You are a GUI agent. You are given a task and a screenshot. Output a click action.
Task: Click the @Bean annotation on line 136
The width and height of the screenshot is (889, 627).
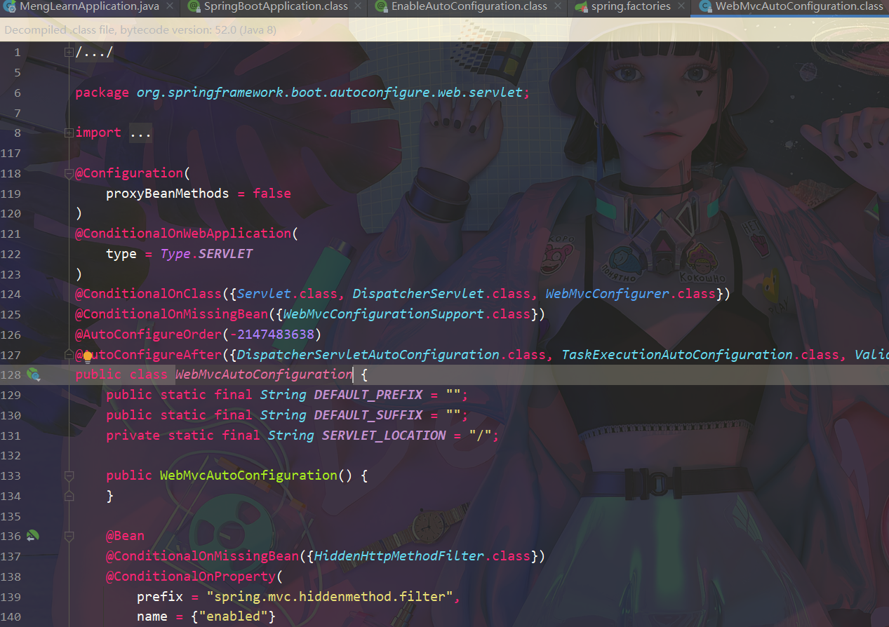click(x=126, y=536)
